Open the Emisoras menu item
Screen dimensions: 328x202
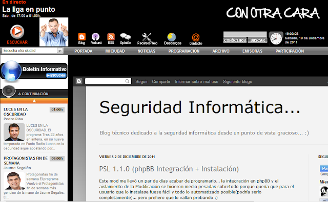252,51
